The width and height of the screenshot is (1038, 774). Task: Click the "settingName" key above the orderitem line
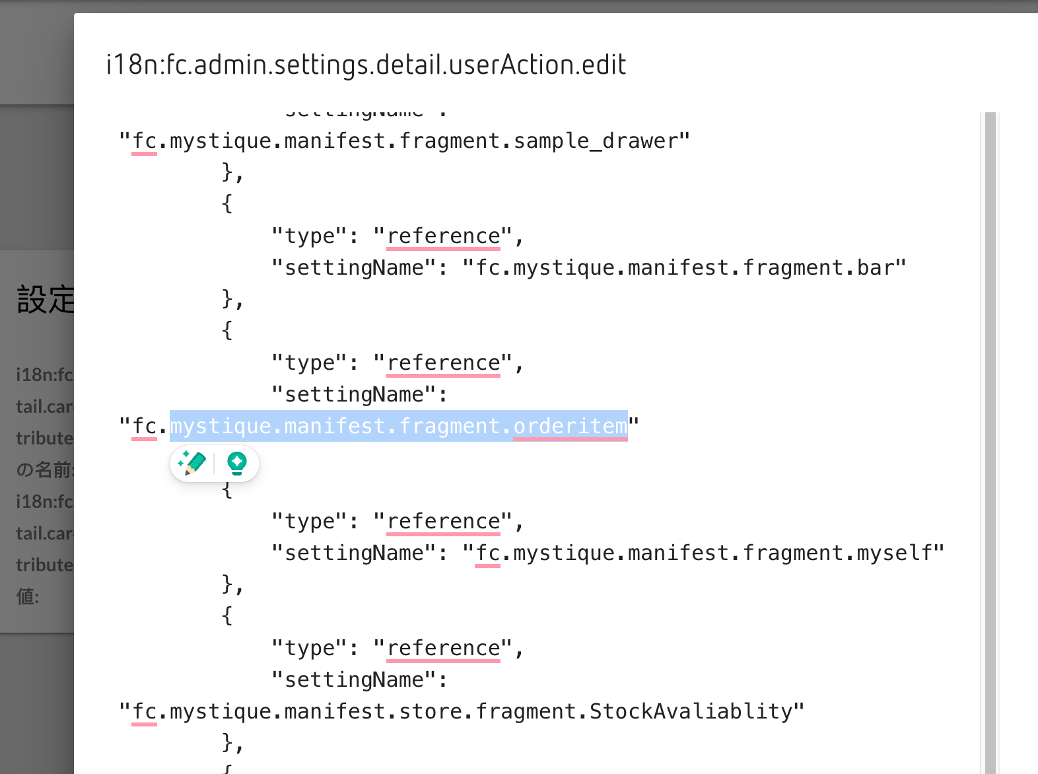(354, 395)
